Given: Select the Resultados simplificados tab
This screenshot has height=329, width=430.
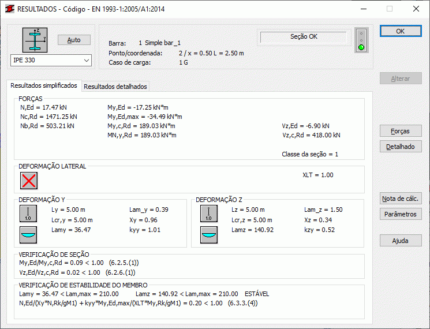Looking at the screenshot, I should pyautogui.click(x=44, y=85).
